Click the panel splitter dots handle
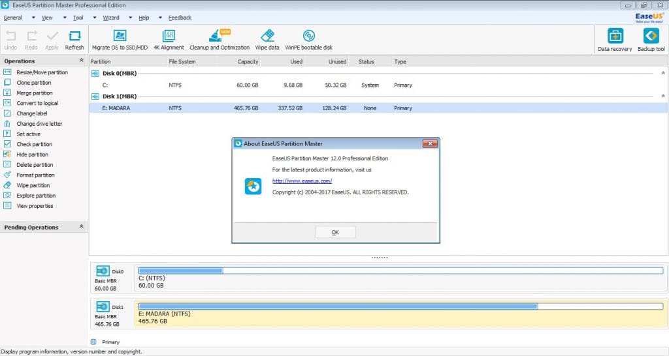669x356 pixels. [x=380, y=258]
